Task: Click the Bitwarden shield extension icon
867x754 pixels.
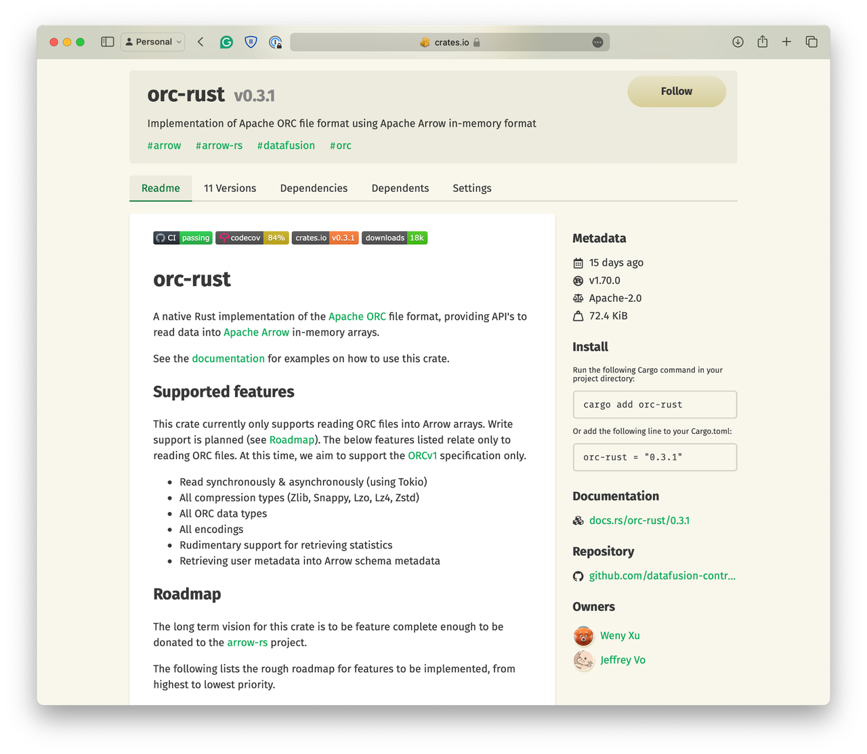Action: click(251, 42)
